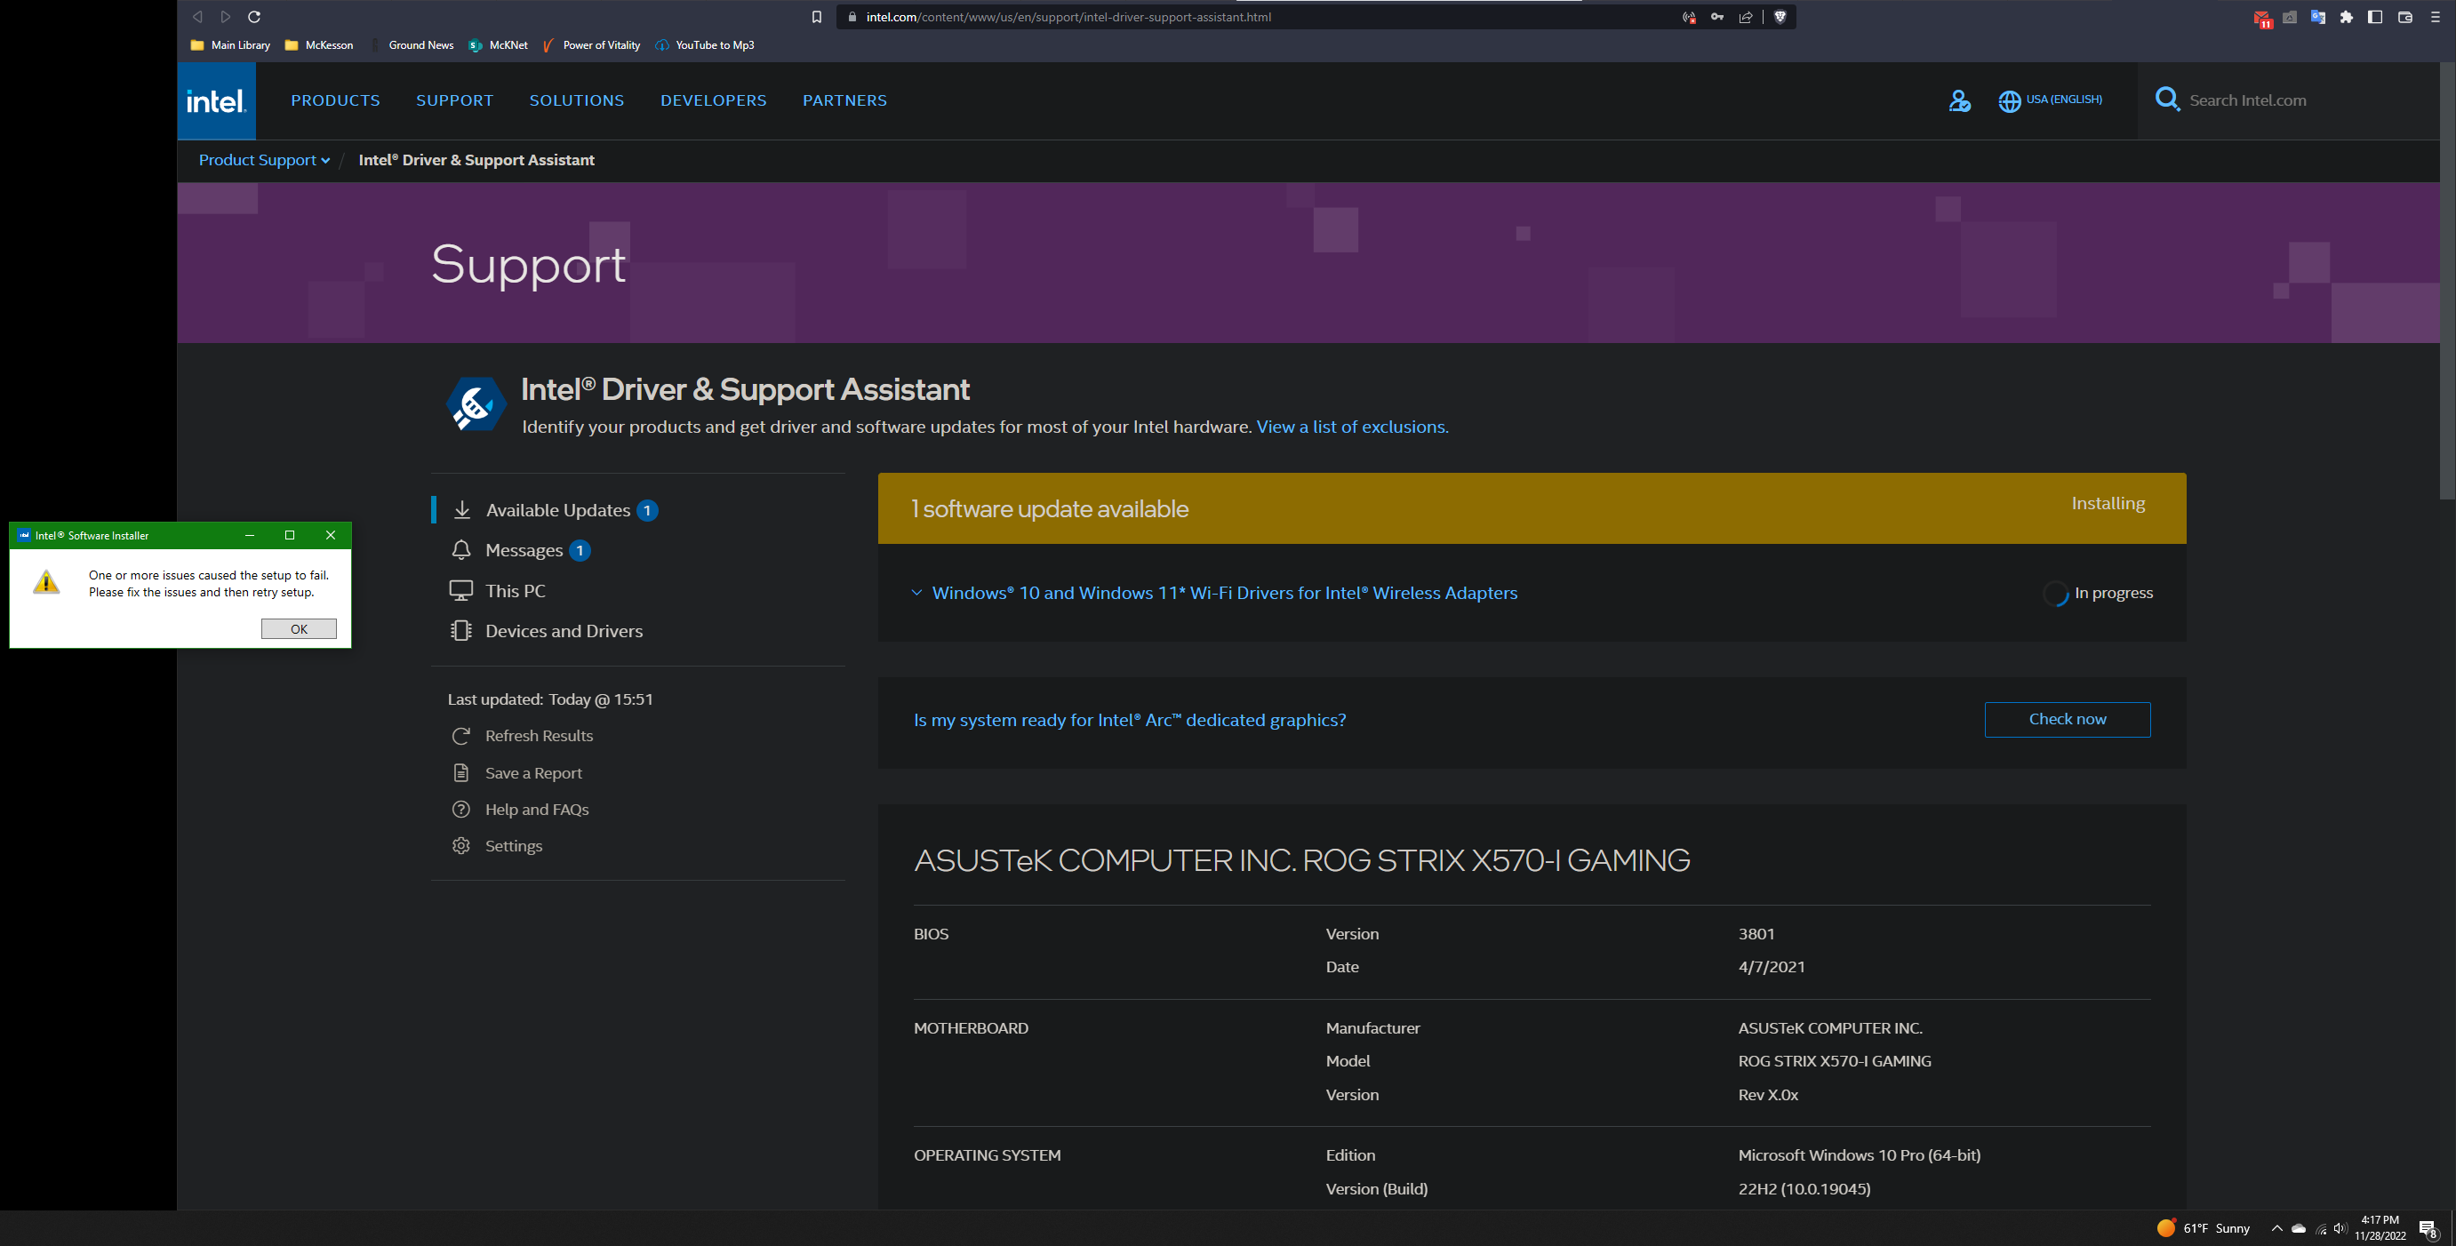Open the DEVELOPERS navigation menu
Screen dimensions: 2456x1246
[713, 100]
